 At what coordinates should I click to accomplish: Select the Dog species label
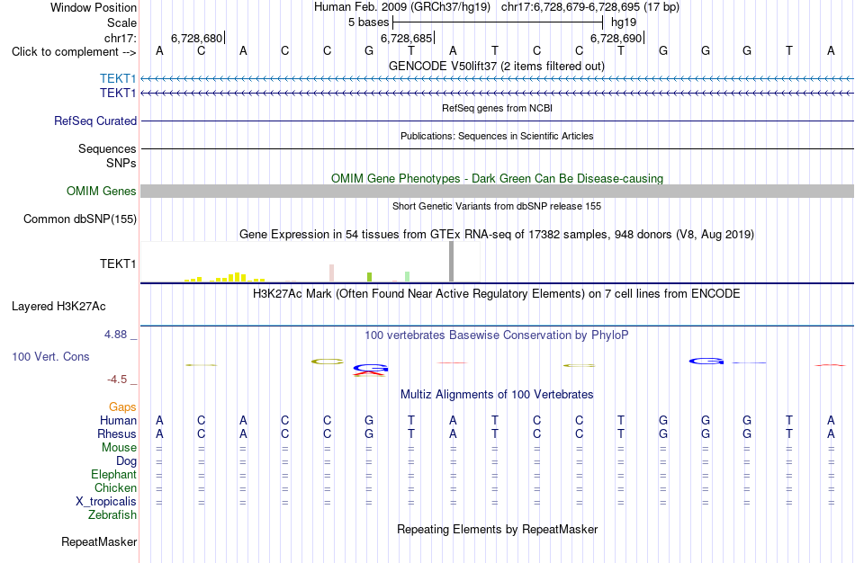tap(126, 461)
